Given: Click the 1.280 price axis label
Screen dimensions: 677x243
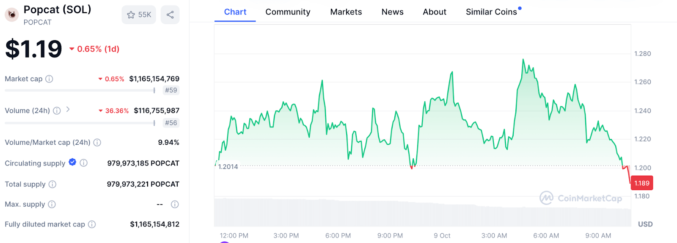Looking at the screenshot, I should tap(643, 54).
